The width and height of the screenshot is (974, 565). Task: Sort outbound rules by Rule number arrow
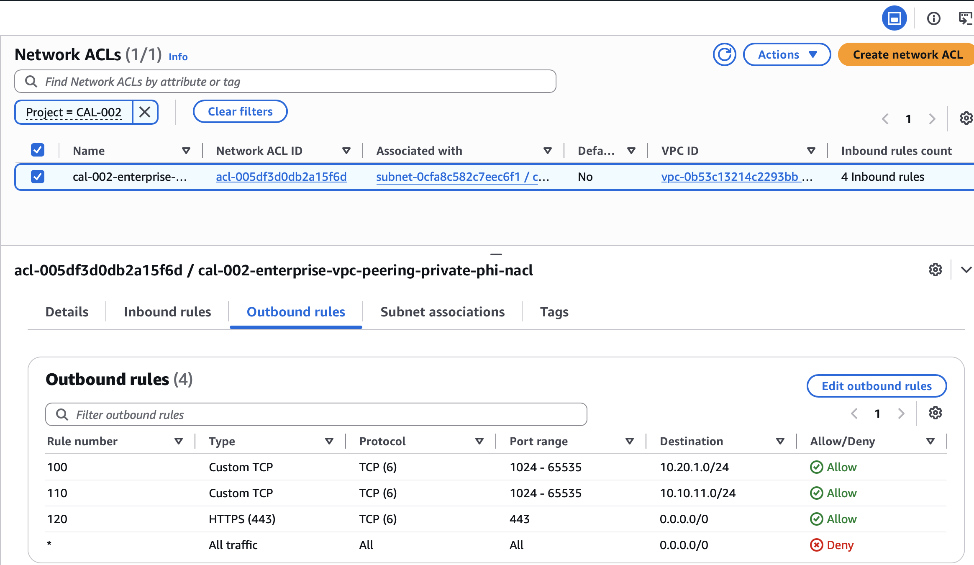(179, 441)
